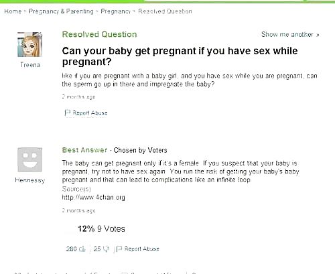This screenshot has height=274, width=335.
Task: Click the flag icon under Hennessy's answer
Action: click(119, 249)
